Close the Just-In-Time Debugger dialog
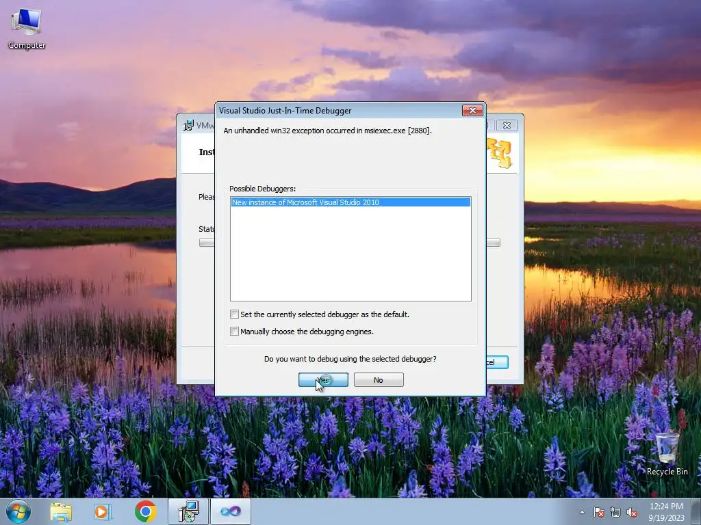 pos(472,110)
